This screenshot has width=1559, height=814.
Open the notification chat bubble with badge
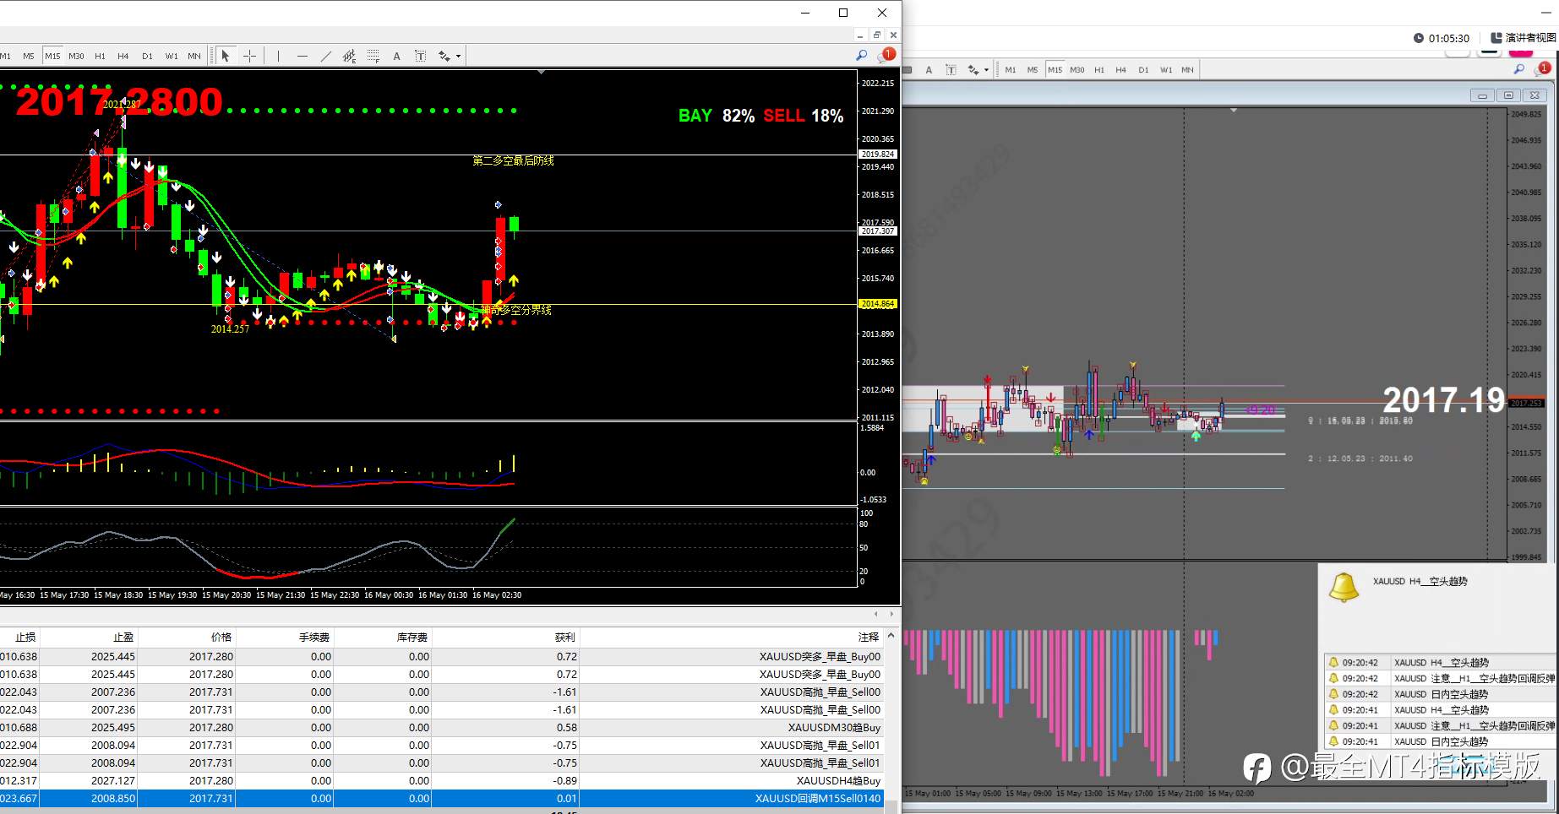coord(886,56)
